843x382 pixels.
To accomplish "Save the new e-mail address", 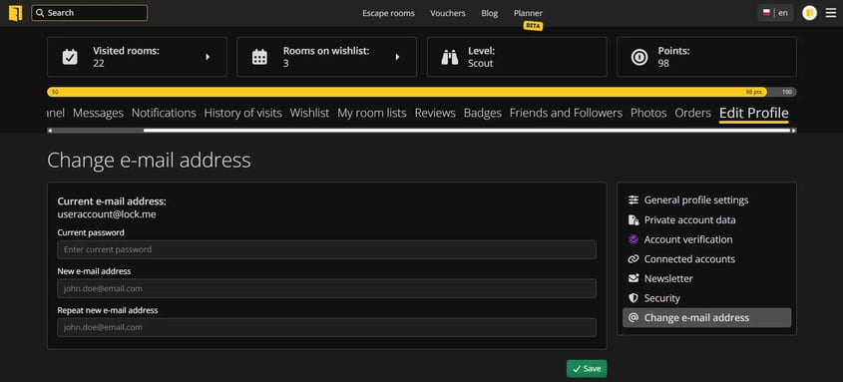I will [x=587, y=369].
